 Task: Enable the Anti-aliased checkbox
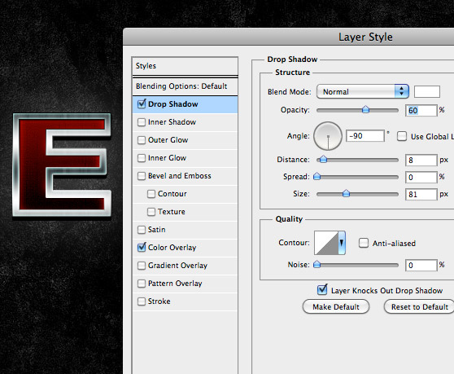point(364,243)
